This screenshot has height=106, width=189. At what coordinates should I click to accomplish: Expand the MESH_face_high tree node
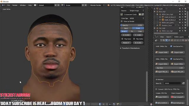157,14
